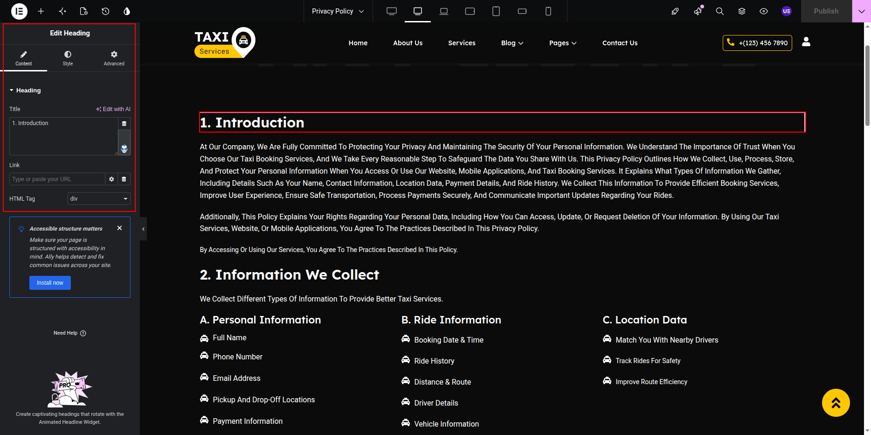Click the link options gear icon

[x=111, y=179]
